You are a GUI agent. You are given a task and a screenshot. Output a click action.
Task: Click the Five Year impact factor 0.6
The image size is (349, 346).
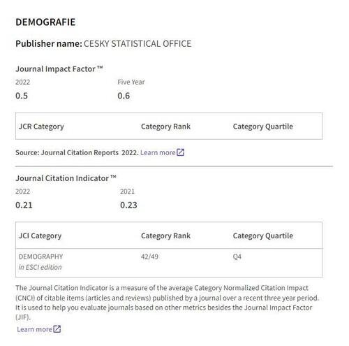(124, 96)
